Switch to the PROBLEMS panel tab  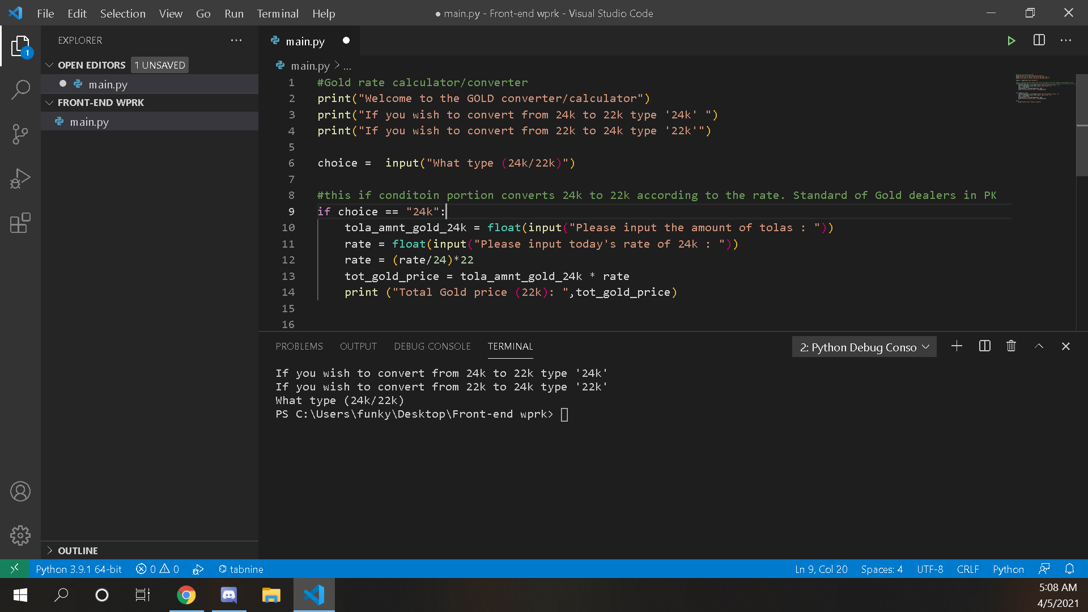(x=299, y=346)
